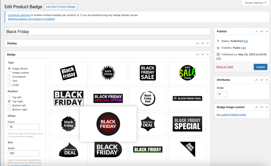
Task: Open the Screen Options dropdown
Action: (x=255, y=3)
